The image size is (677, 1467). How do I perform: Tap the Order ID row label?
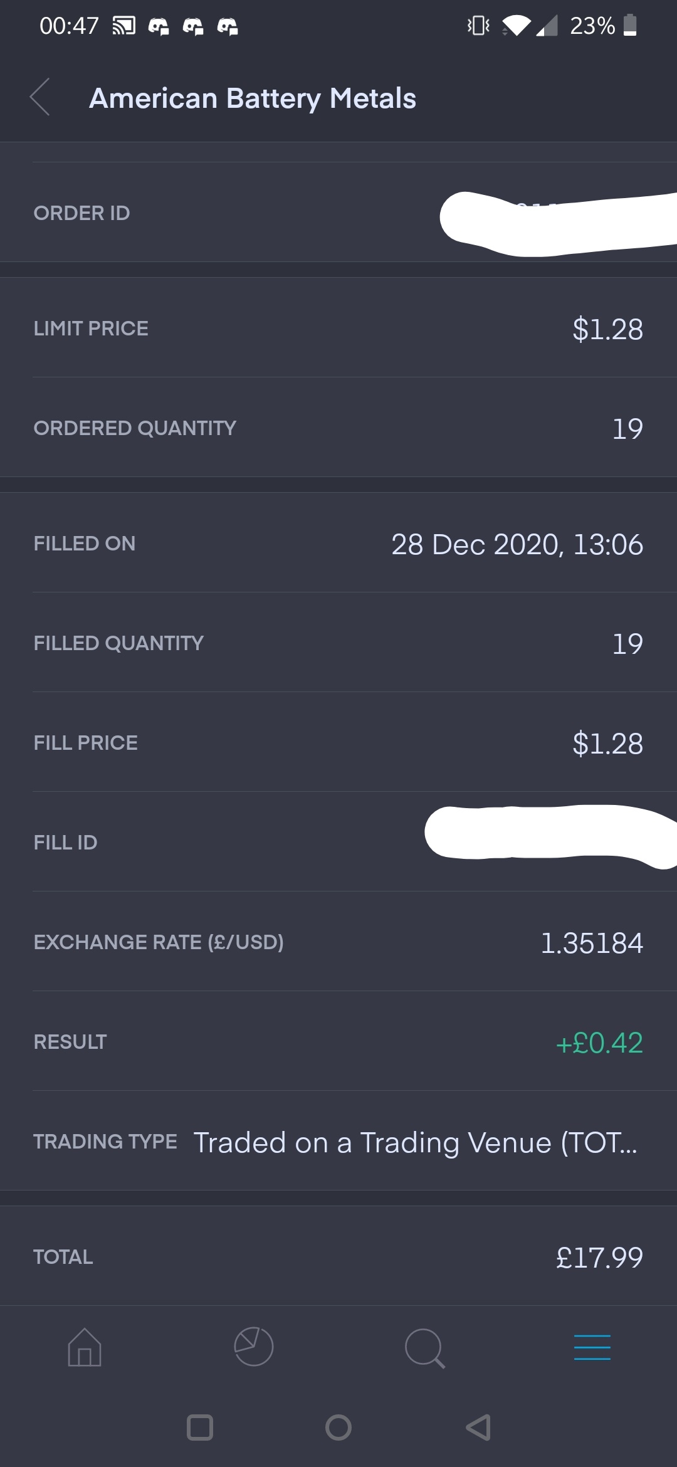82,213
